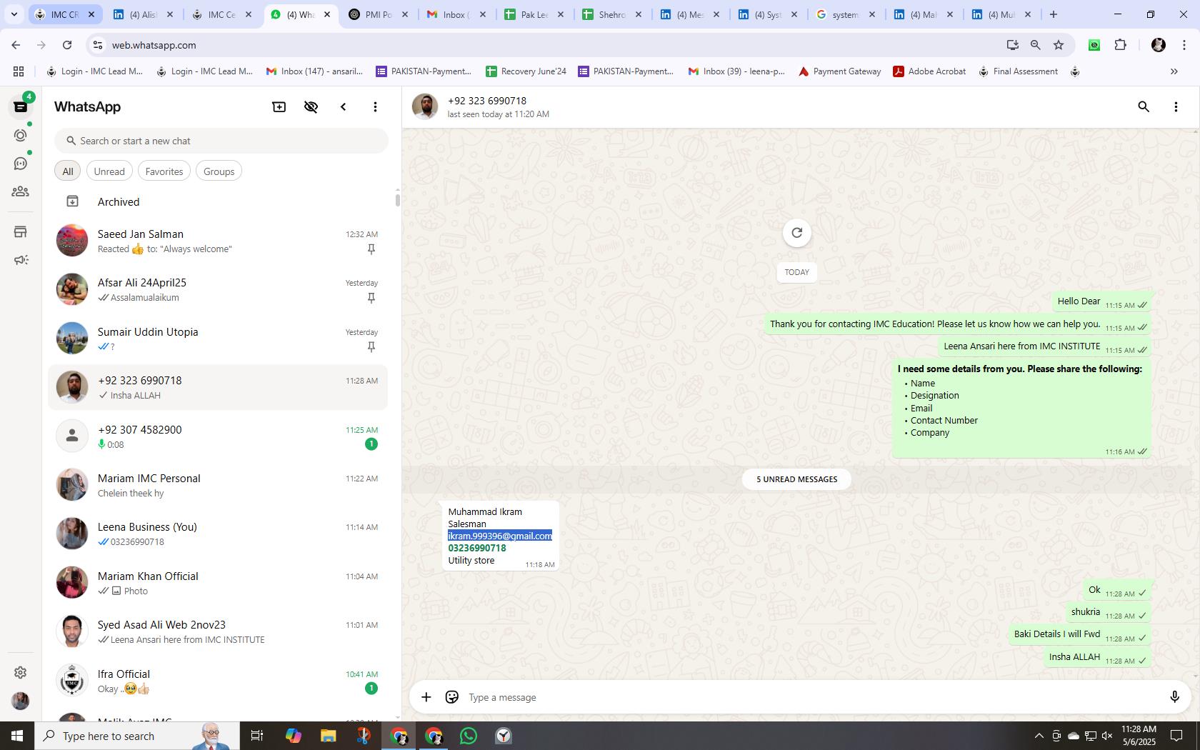Show hidden system tray icons
The width and height of the screenshot is (1200, 750).
(x=1039, y=736)
